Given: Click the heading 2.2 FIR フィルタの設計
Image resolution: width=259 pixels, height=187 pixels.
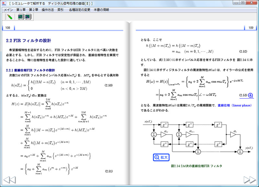Looking at the screenshot, I should pos(28,40).
